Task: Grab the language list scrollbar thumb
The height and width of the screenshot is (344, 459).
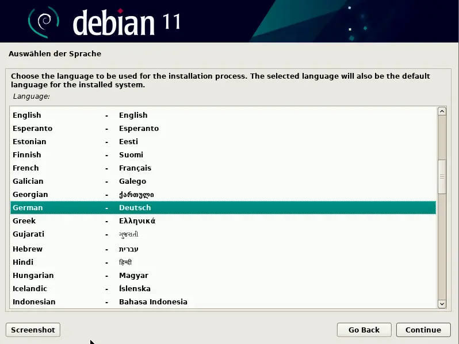Action: [442, 176]
